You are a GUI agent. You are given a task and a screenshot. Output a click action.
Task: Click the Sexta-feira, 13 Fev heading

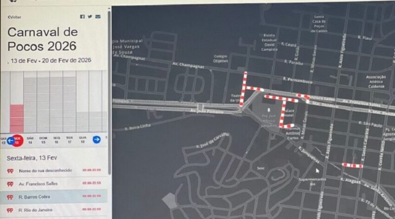32,158
